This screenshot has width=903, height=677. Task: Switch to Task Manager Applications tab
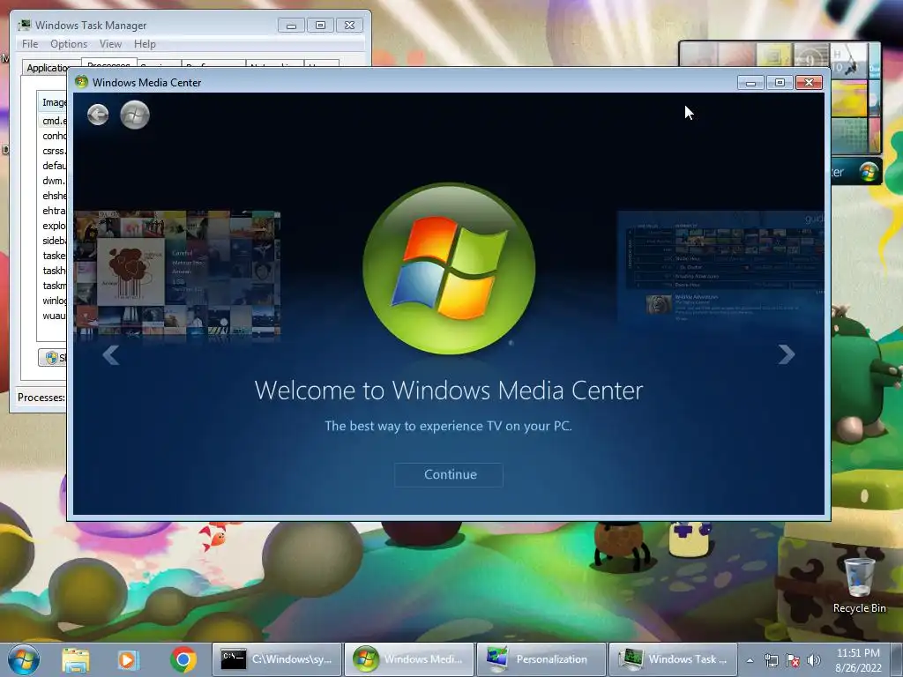(x=48, y=68)
